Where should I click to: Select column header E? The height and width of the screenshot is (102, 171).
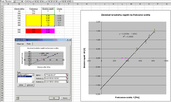coord(59,4)
